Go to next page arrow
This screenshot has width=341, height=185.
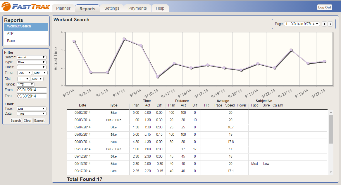tap(330, 24)
